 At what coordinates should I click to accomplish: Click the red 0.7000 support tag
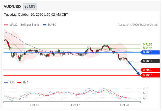click(150, 75)
